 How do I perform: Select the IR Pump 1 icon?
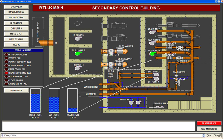(x=77, y=68)
